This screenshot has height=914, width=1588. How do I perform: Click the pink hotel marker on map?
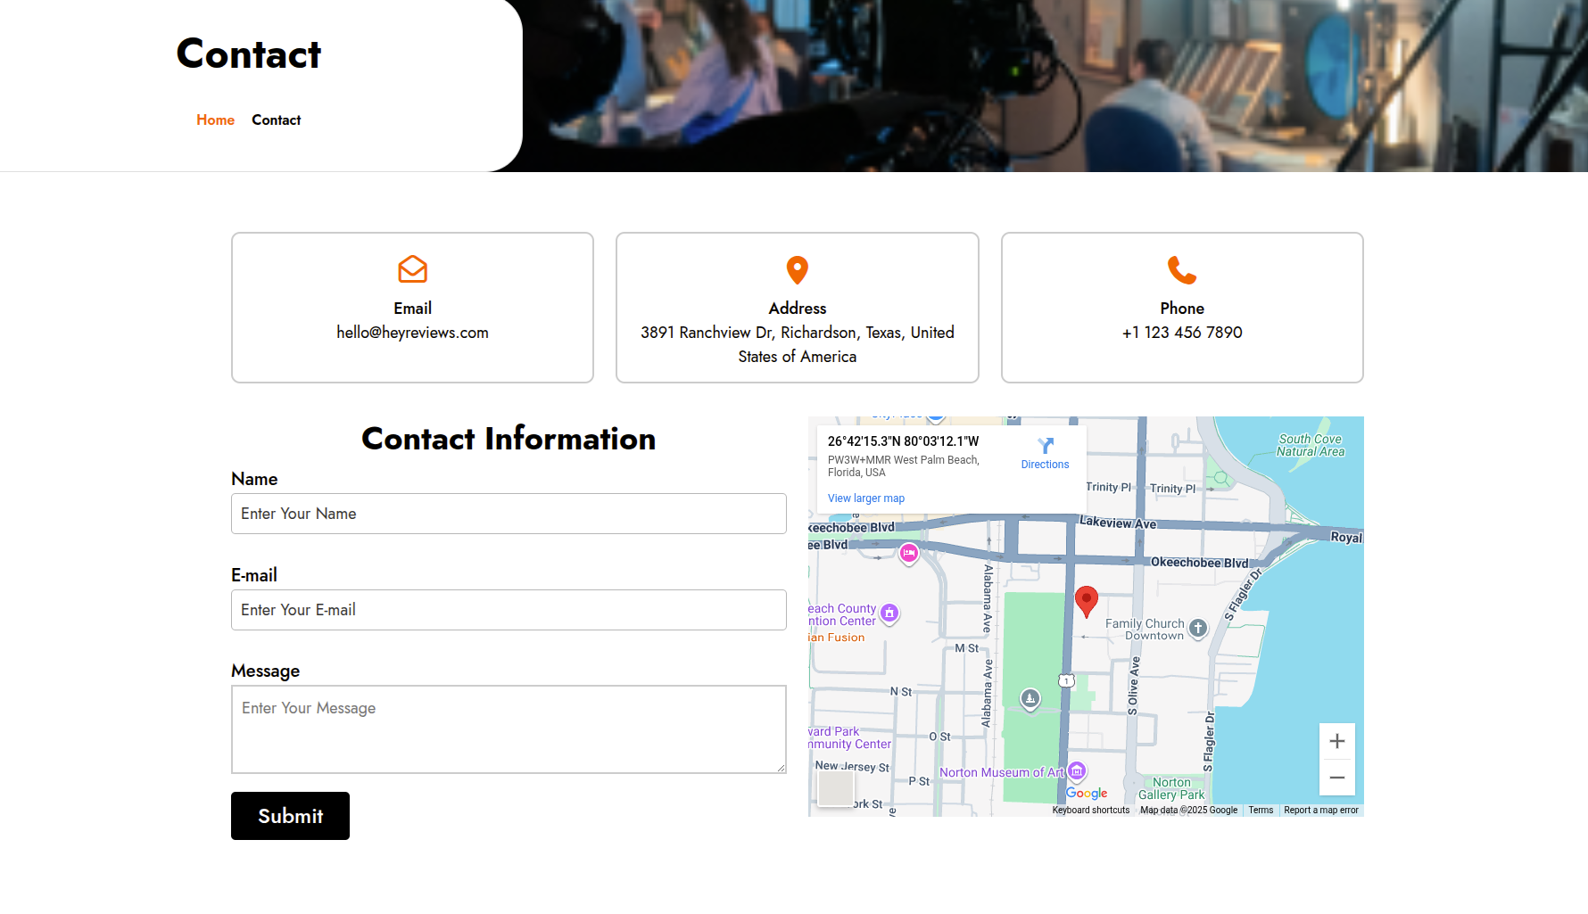(x=909, y=554)
